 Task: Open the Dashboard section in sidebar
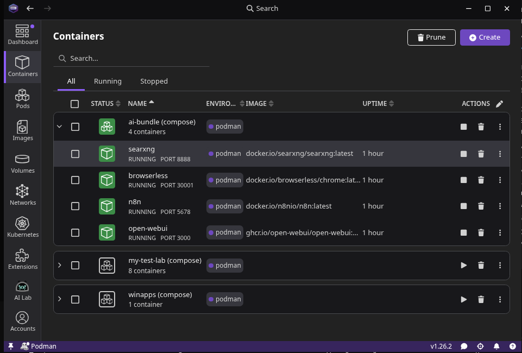tap(23, 35)
